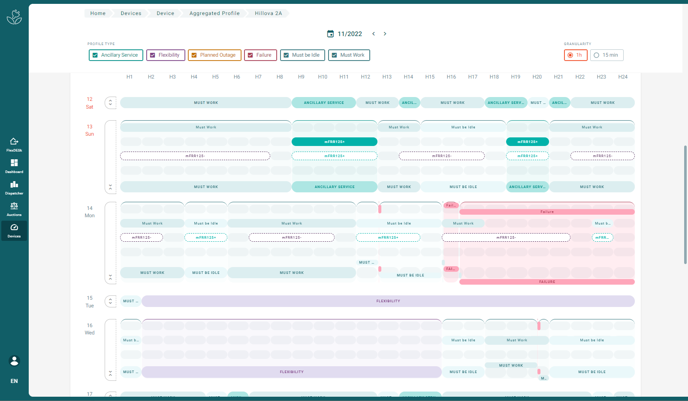Screen dimensions: 688x401
Task: Go to the Dashboard icon in sidebar
Action: click(14, 163)
